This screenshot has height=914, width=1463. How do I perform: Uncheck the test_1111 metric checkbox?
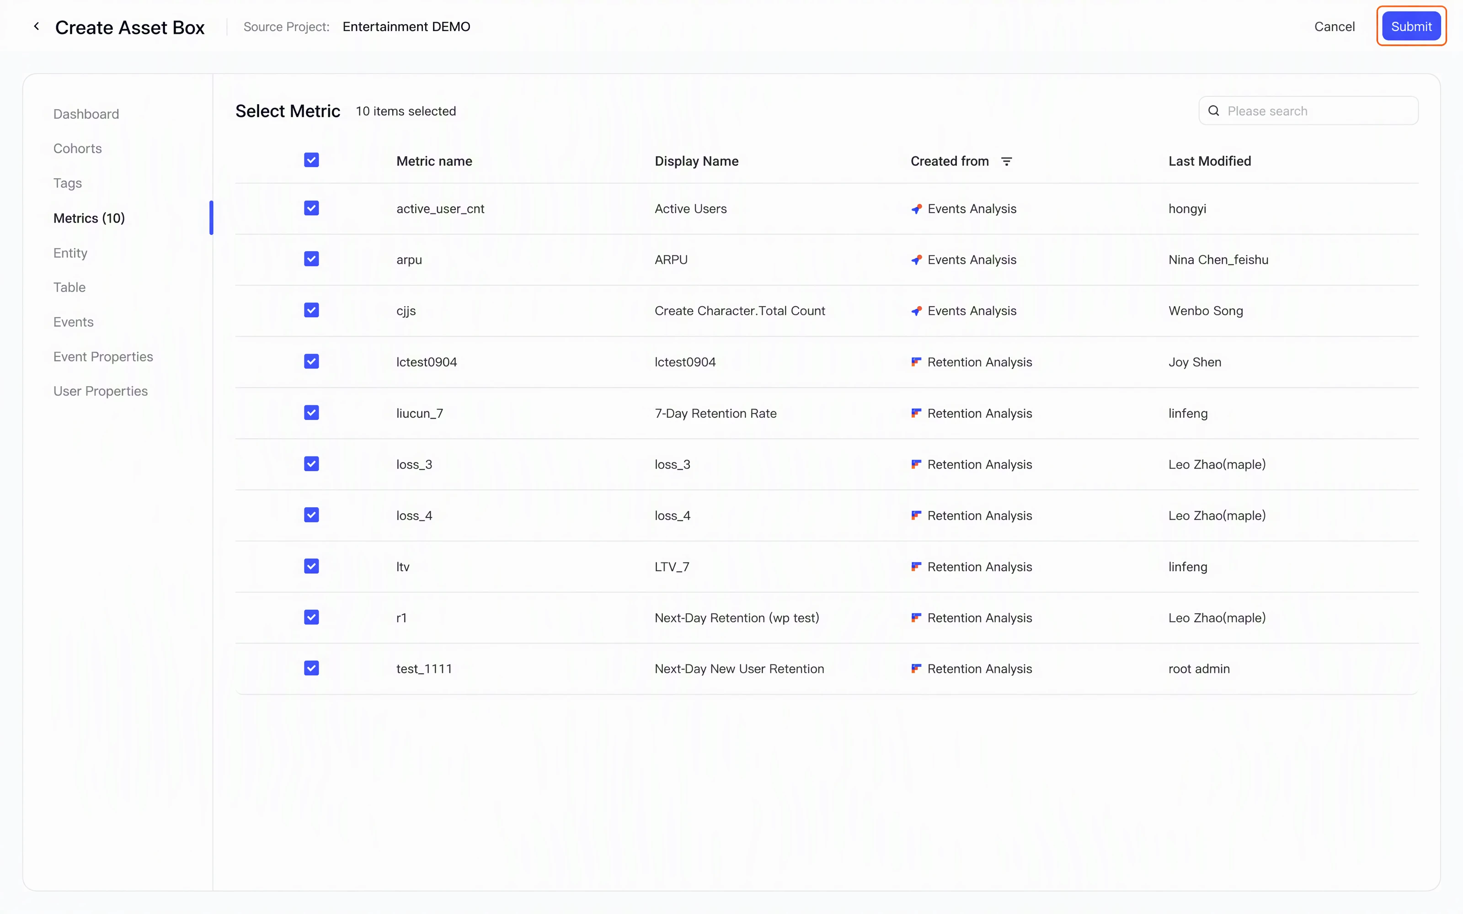pyautogui.click(x=311, y=669)
